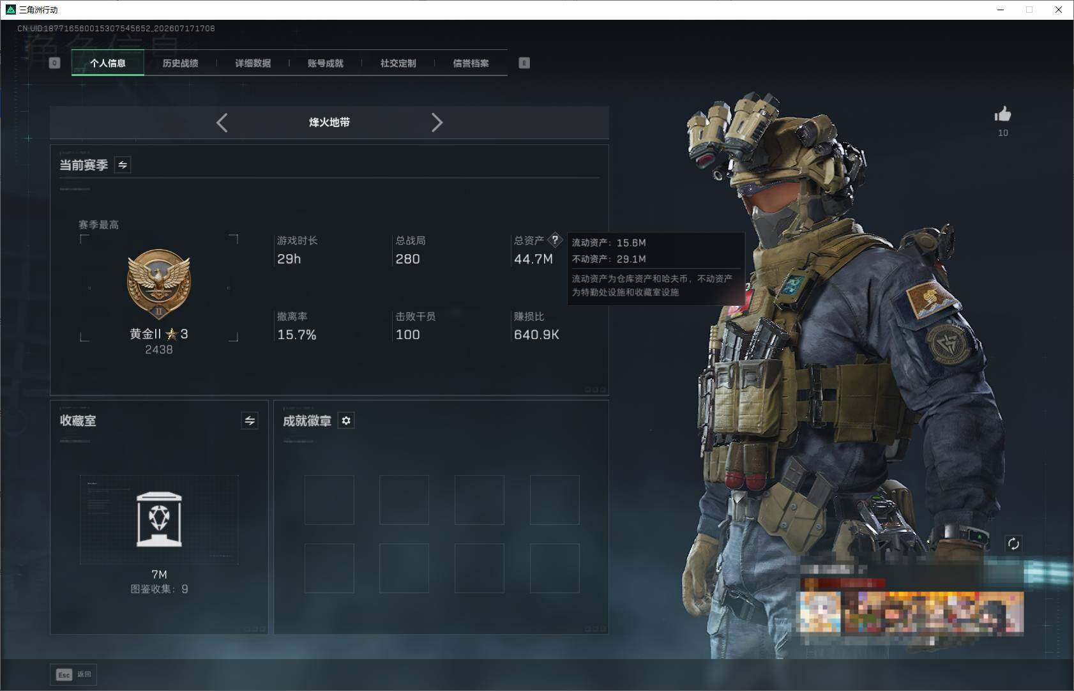The image size is (1074, 691).
Task: Click the thumbs-up like icon
Action: point(1002,114)
